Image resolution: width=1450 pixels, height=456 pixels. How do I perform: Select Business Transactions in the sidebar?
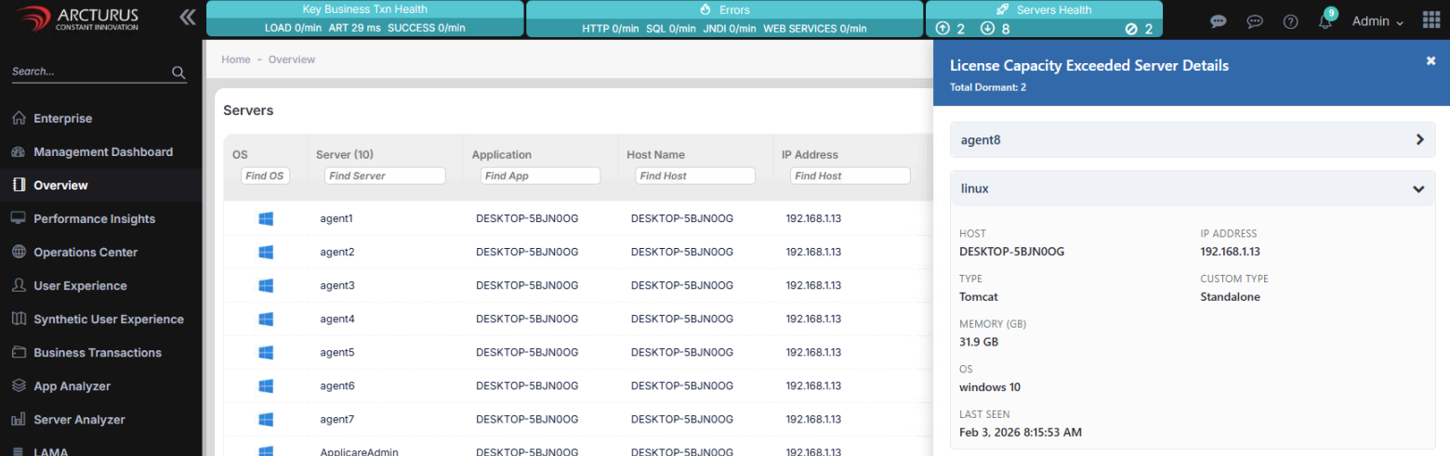(97, 352)
